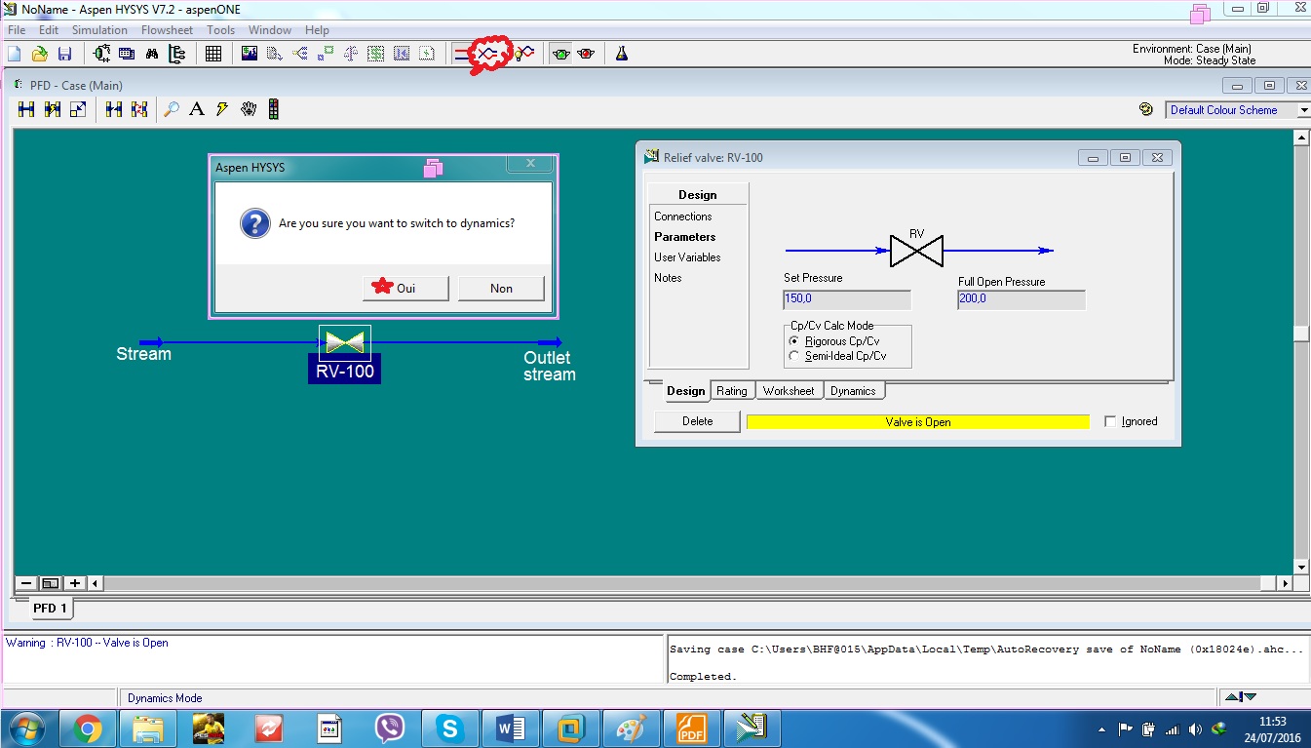Viewport: 1311px width, 748px height.
Task: Open the PFD view icon in main toolbar
Action: [x=101, y=54]
